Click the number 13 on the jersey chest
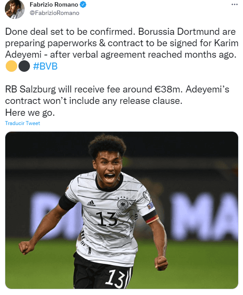This screenshot has height=295, width=243. tap(107, 219)
